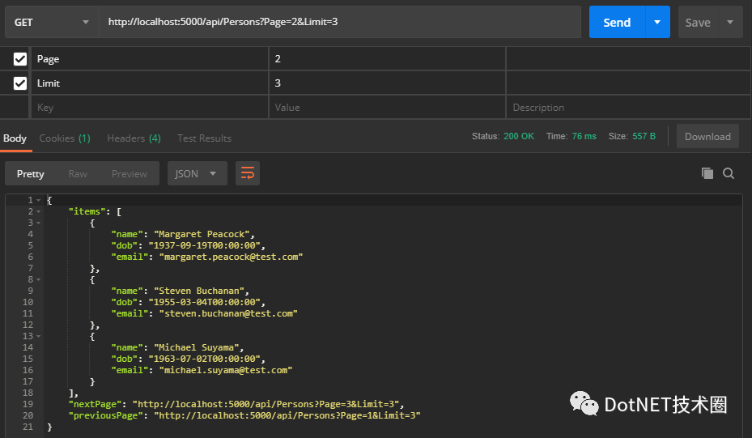Screen dimensions: 752x438
Task: Click the "previousPage" key on line 20
Action: [x=105, y=415]
